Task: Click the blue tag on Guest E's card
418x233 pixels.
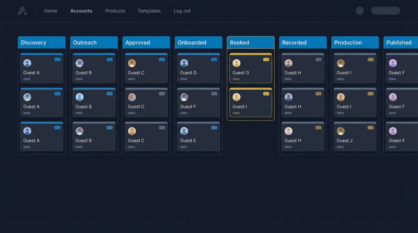Action: [214, 128]
